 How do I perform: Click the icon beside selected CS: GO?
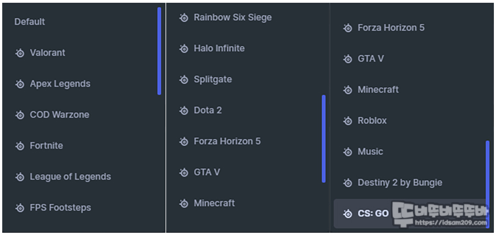[x=347, y=214]
